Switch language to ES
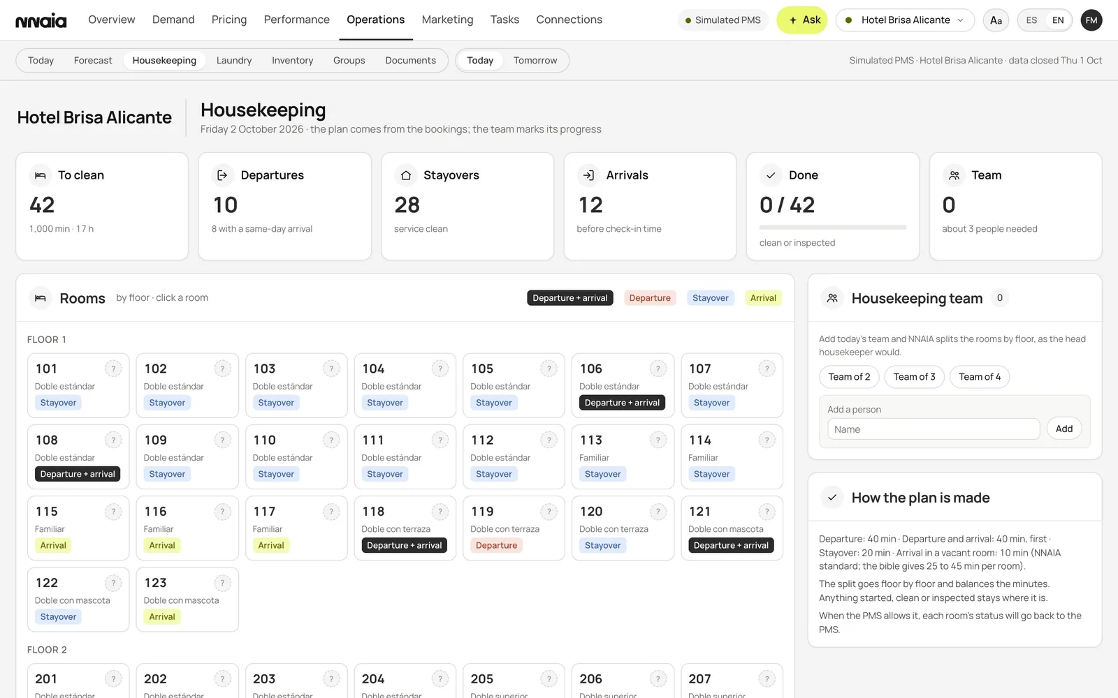Image resolution: width=1118 pixels, height=698 pixels. [x=1031, y=20]
